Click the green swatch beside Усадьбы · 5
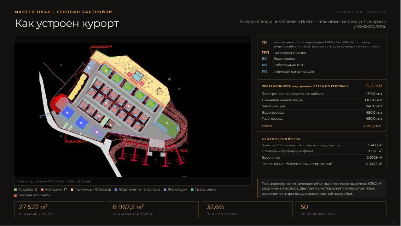401x226 pixels. [15, 190]
